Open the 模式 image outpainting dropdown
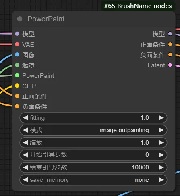Screen dimensions: 180x196 [93, 130]
